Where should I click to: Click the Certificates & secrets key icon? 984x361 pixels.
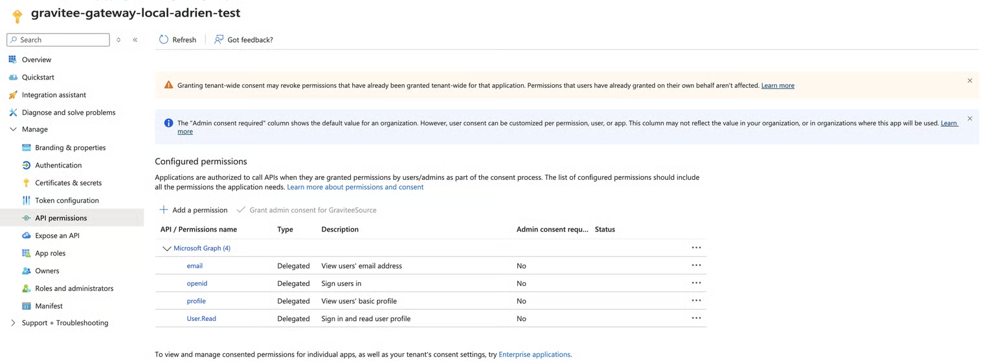pos(27,183)
